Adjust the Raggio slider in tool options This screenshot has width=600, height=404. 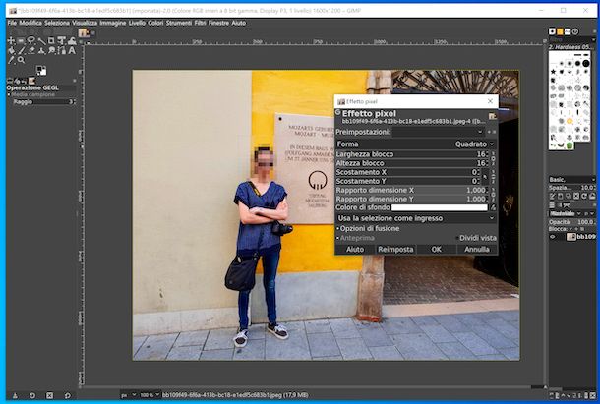[43, 102]
